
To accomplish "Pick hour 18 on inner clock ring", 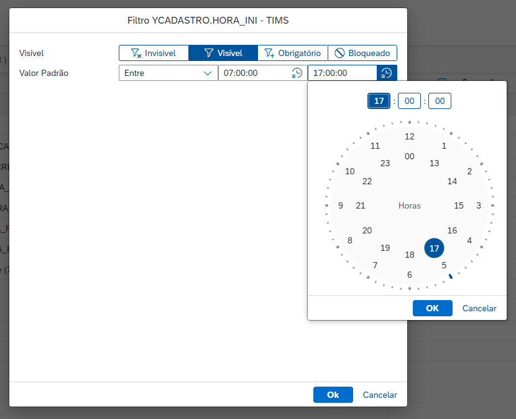I will (x=409, y=255).
